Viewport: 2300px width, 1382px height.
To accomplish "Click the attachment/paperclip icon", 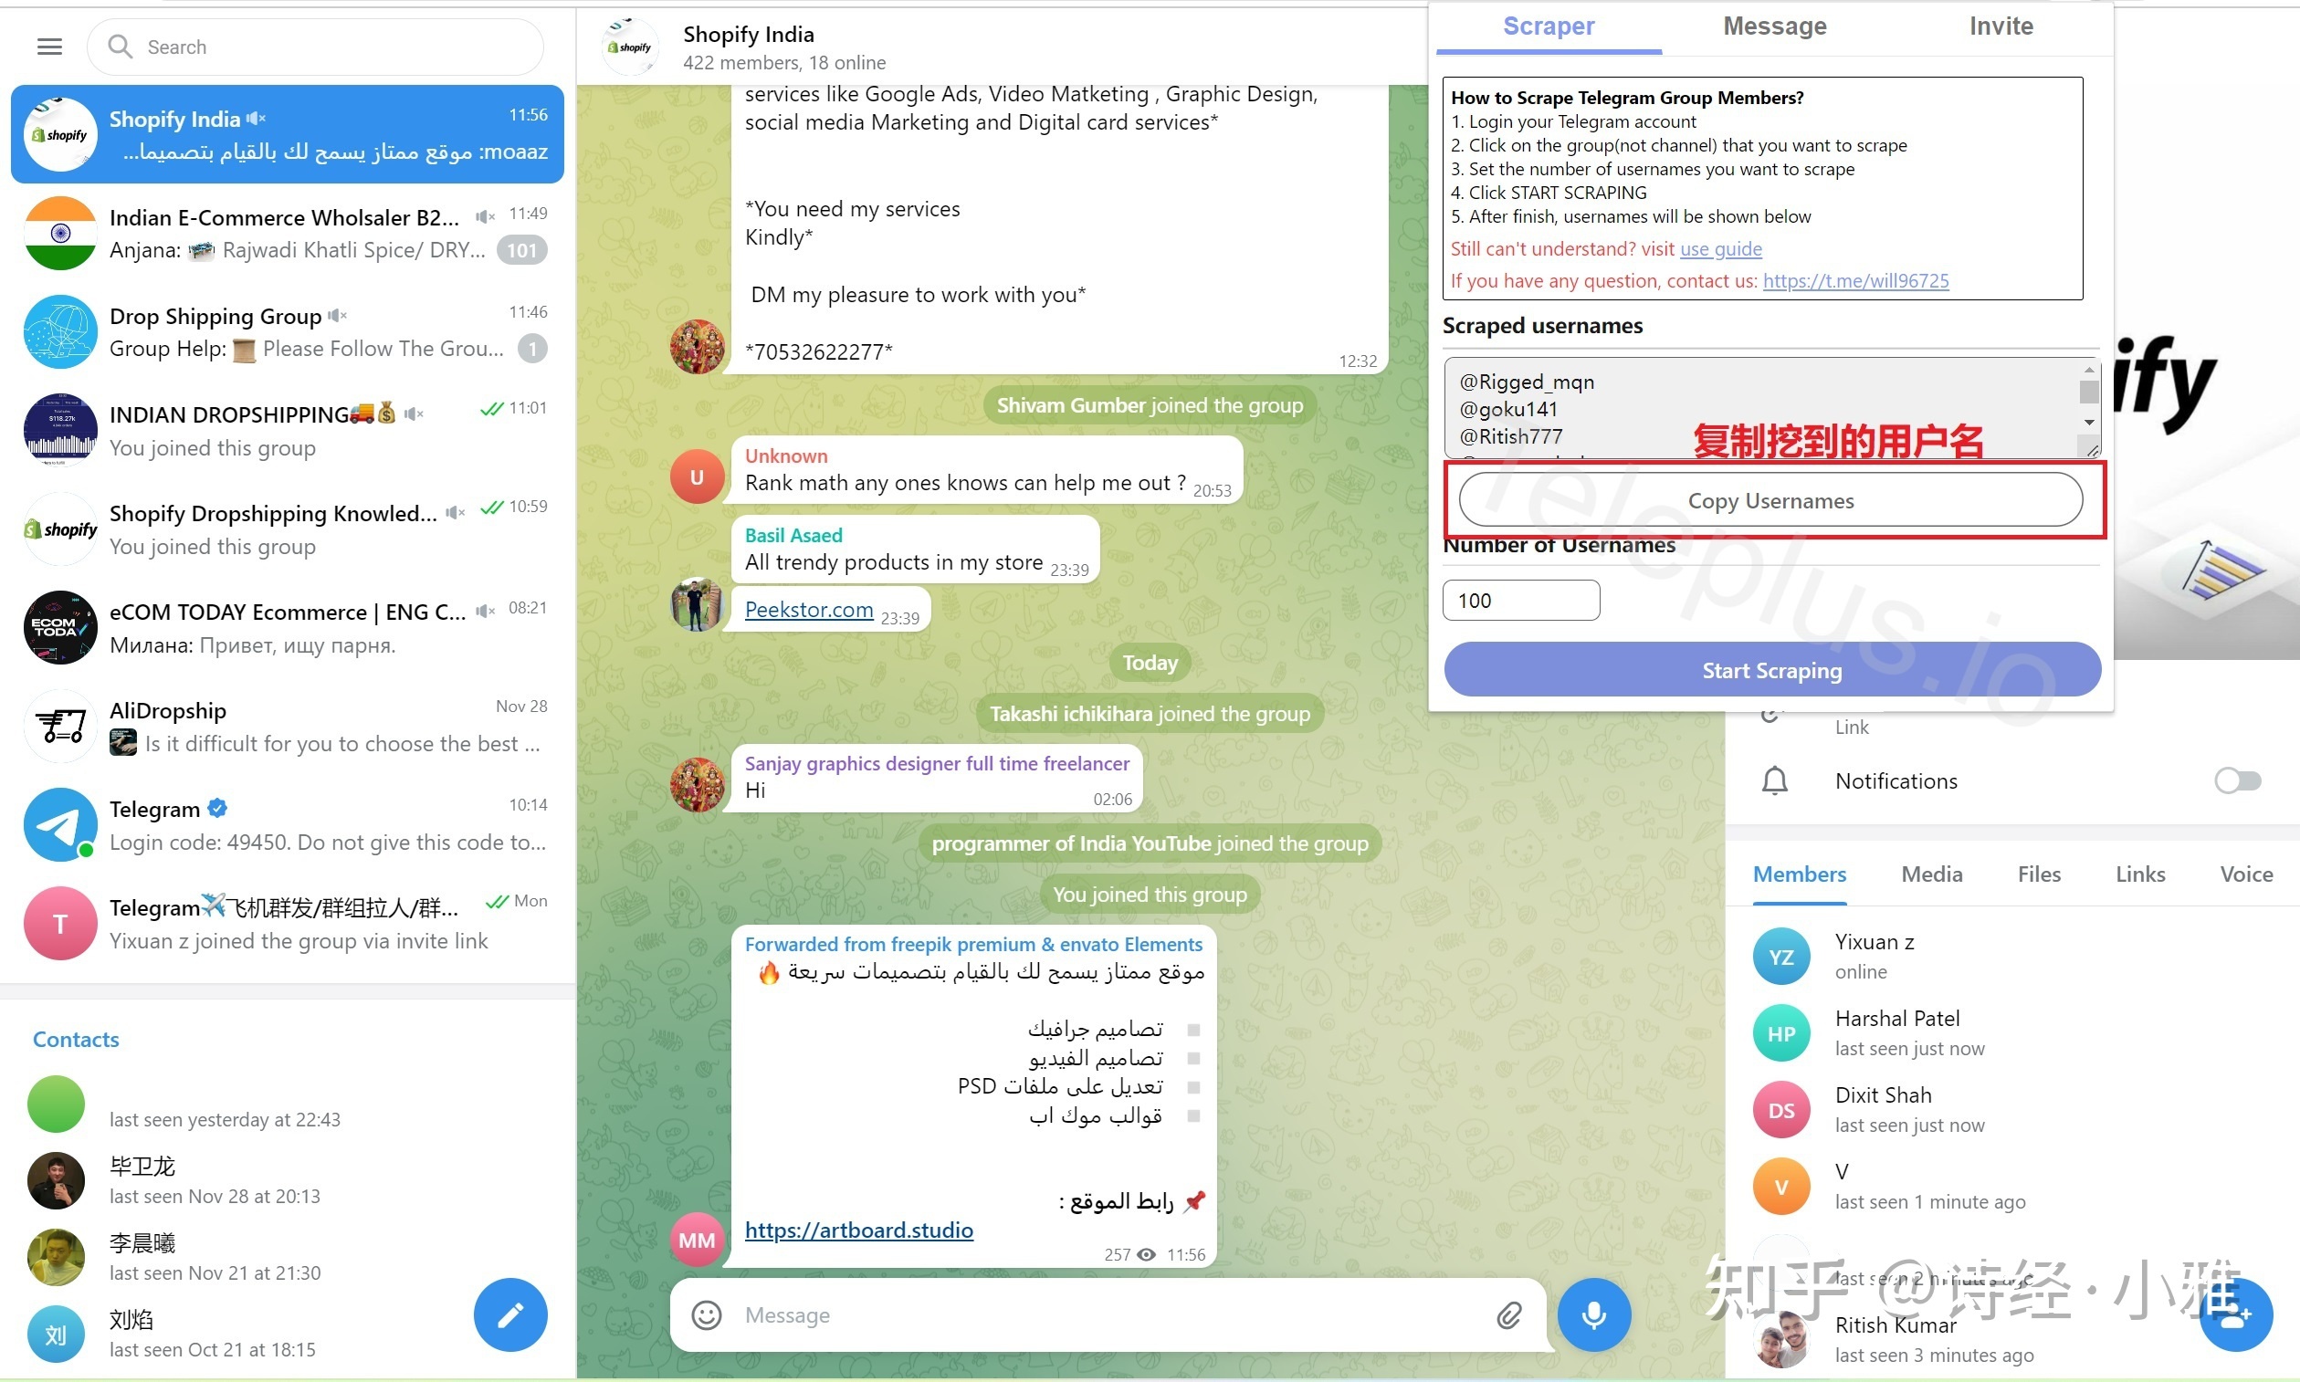I will (x=1507, y=1313).
